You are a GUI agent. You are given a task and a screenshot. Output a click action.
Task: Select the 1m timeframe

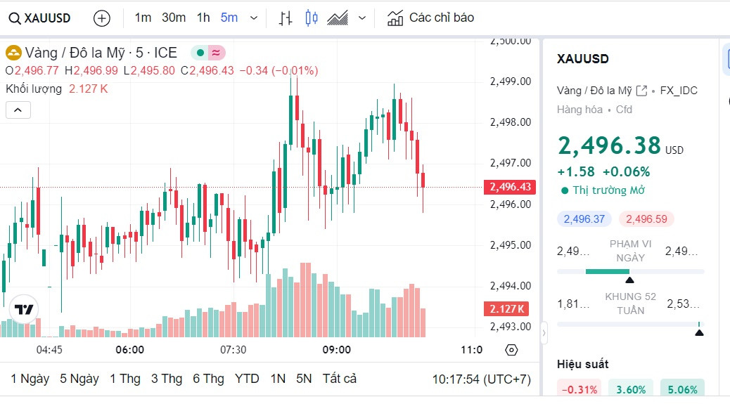(x=143, y=18)
